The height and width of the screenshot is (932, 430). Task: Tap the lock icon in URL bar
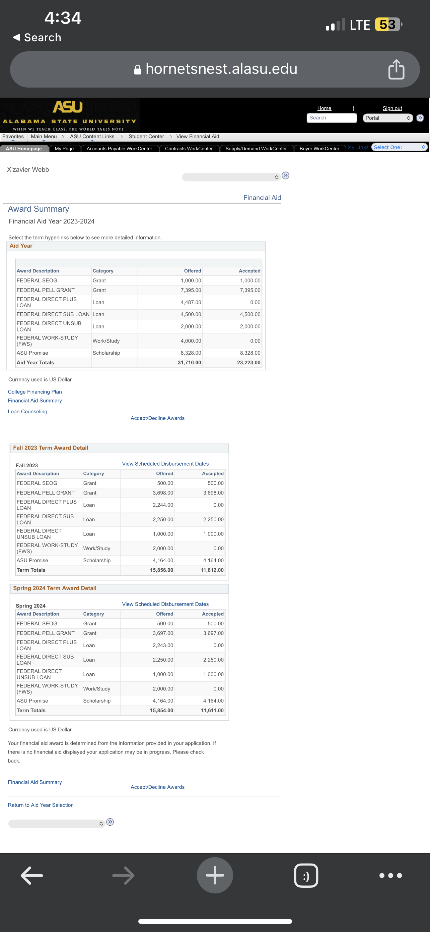[x=138, y=69]
